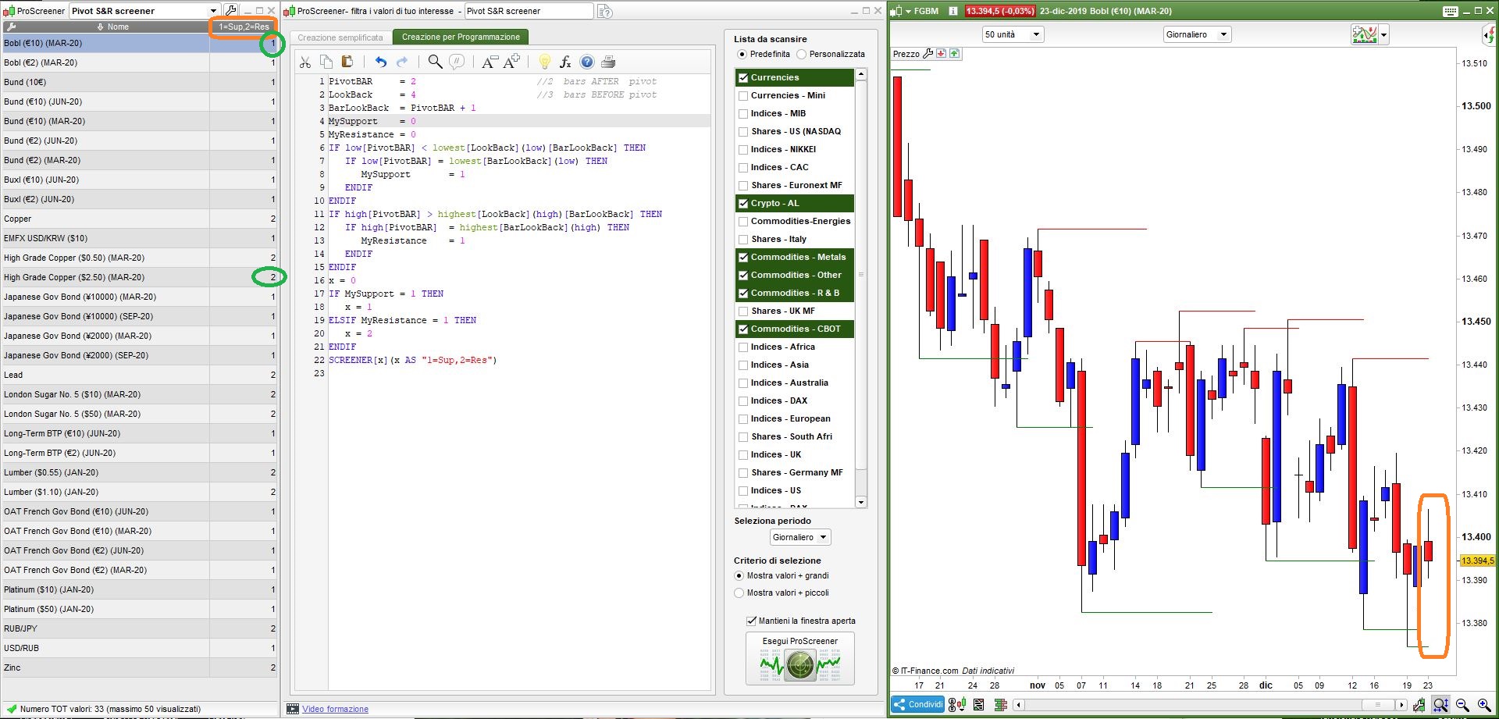Print the screener code
Screen dimensions: 1499x719
pos(609,62)
